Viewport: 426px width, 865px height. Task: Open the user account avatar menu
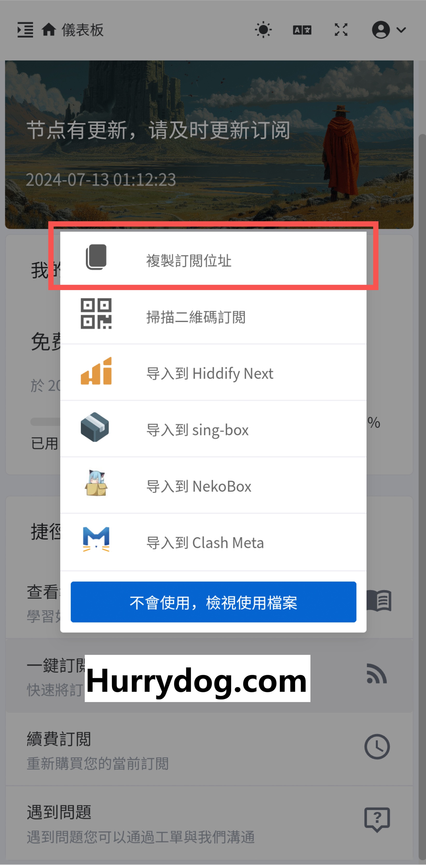[x=381, y=30]
